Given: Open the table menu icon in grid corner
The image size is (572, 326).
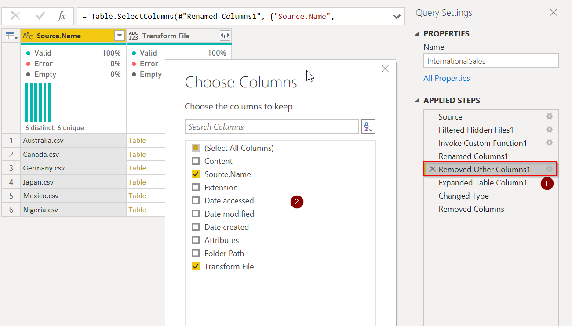Looking at the screenshot, I should coord(11,36).
